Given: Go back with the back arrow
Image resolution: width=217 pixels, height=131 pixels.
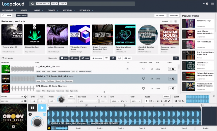Looking at the screenshot, I should click(x=3, y=15).
